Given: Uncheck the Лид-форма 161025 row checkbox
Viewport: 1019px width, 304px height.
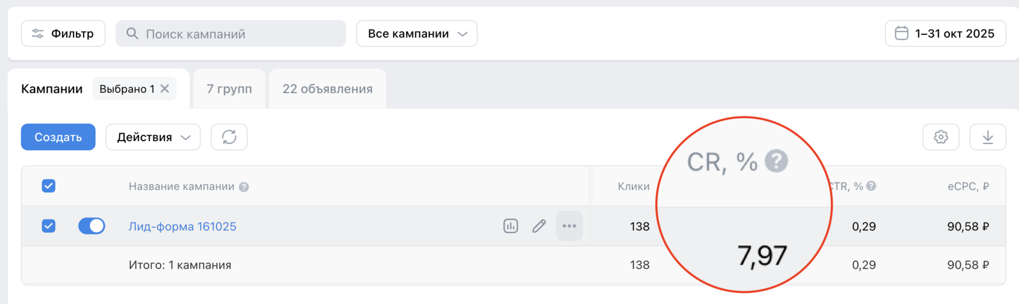Looking at the screenshot, I should pos(49,226).
